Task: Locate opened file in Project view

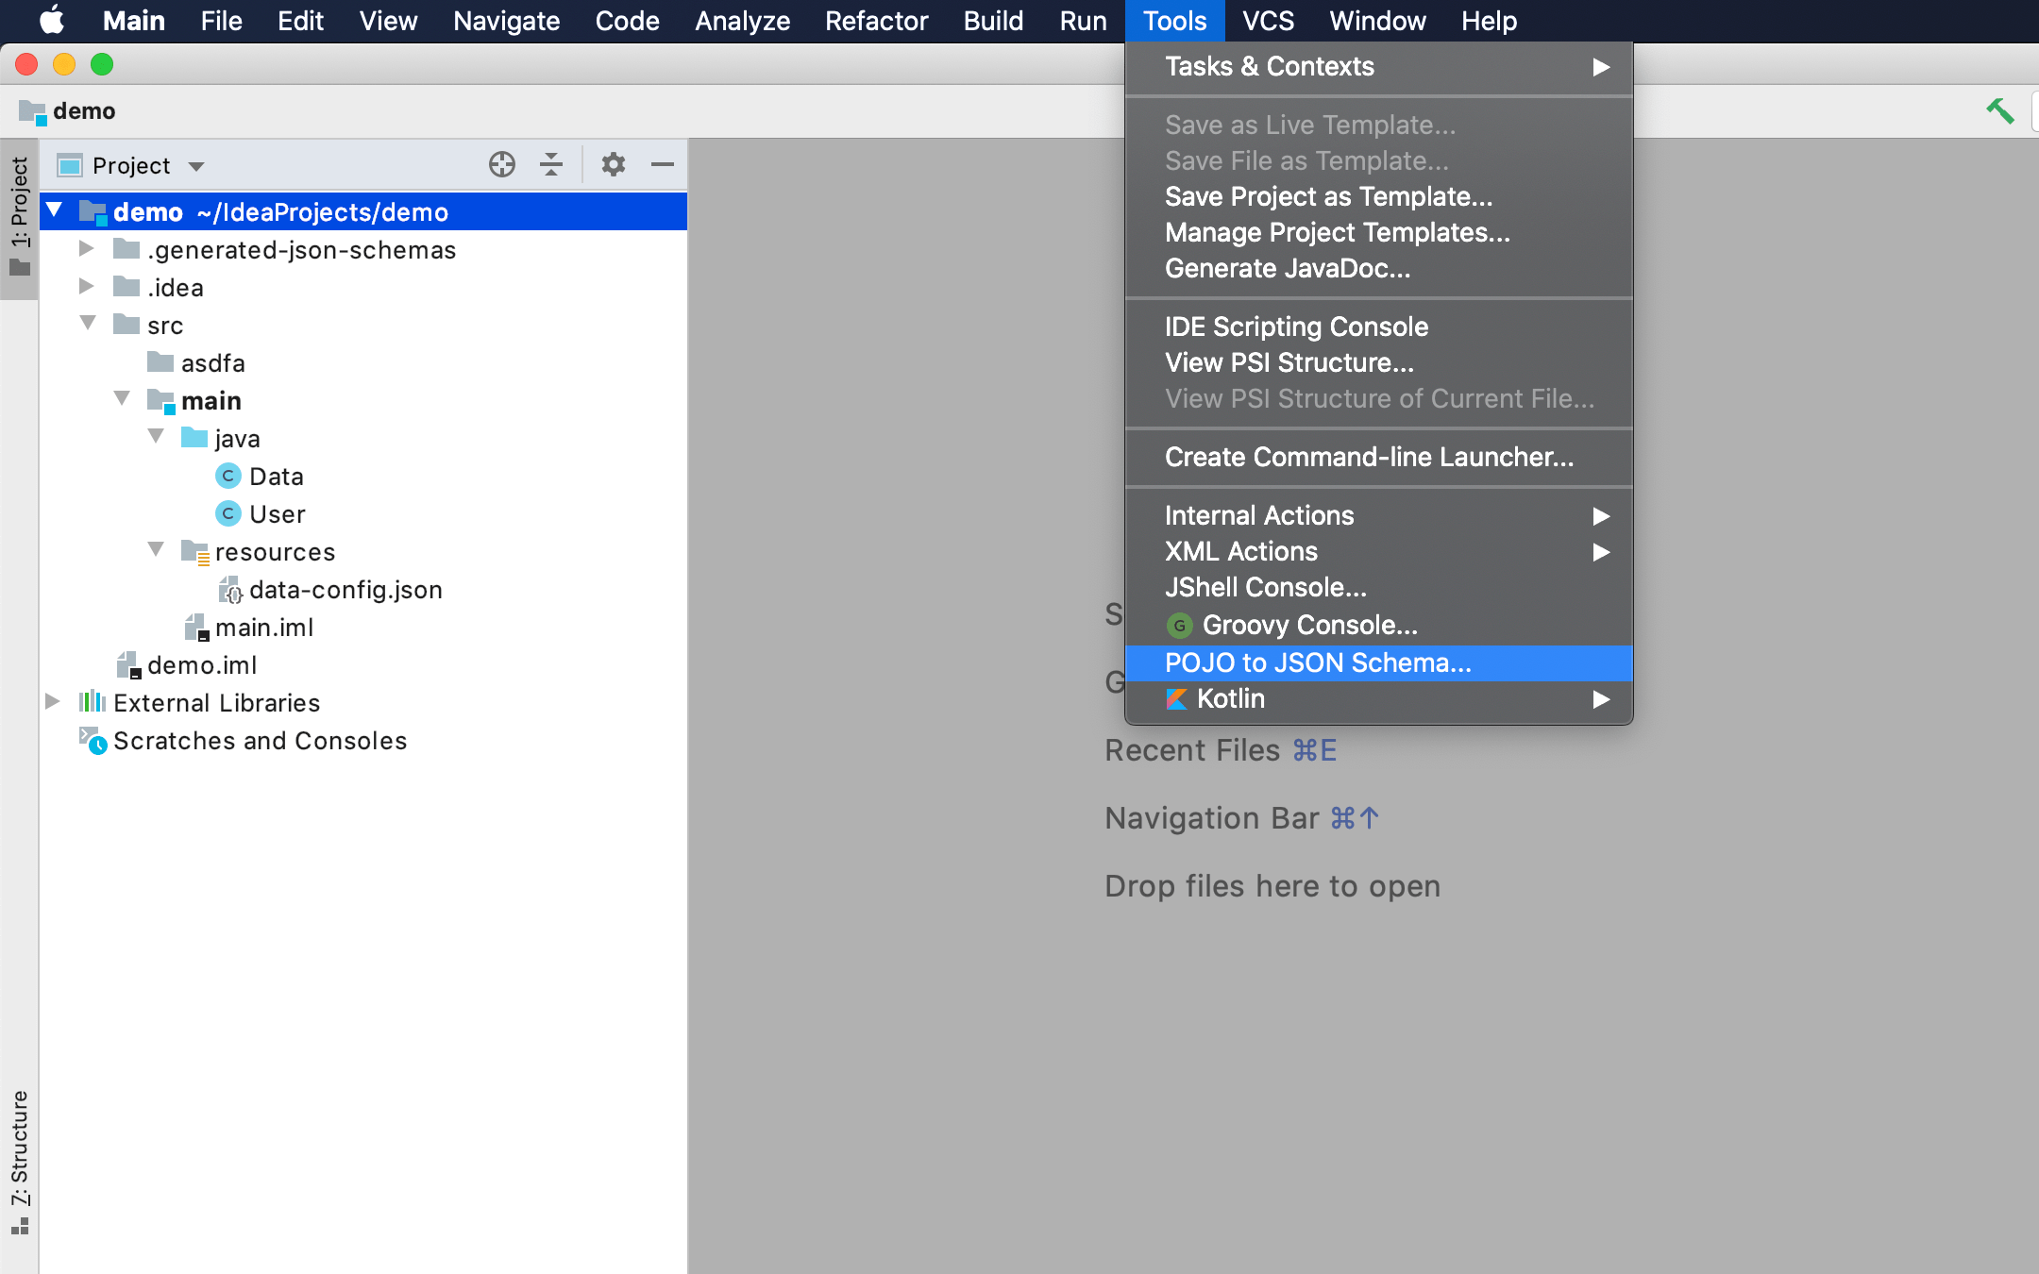Action: (503, 164)
